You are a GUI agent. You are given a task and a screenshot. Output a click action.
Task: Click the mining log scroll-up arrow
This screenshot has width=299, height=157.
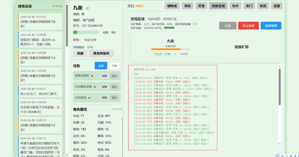280,66
